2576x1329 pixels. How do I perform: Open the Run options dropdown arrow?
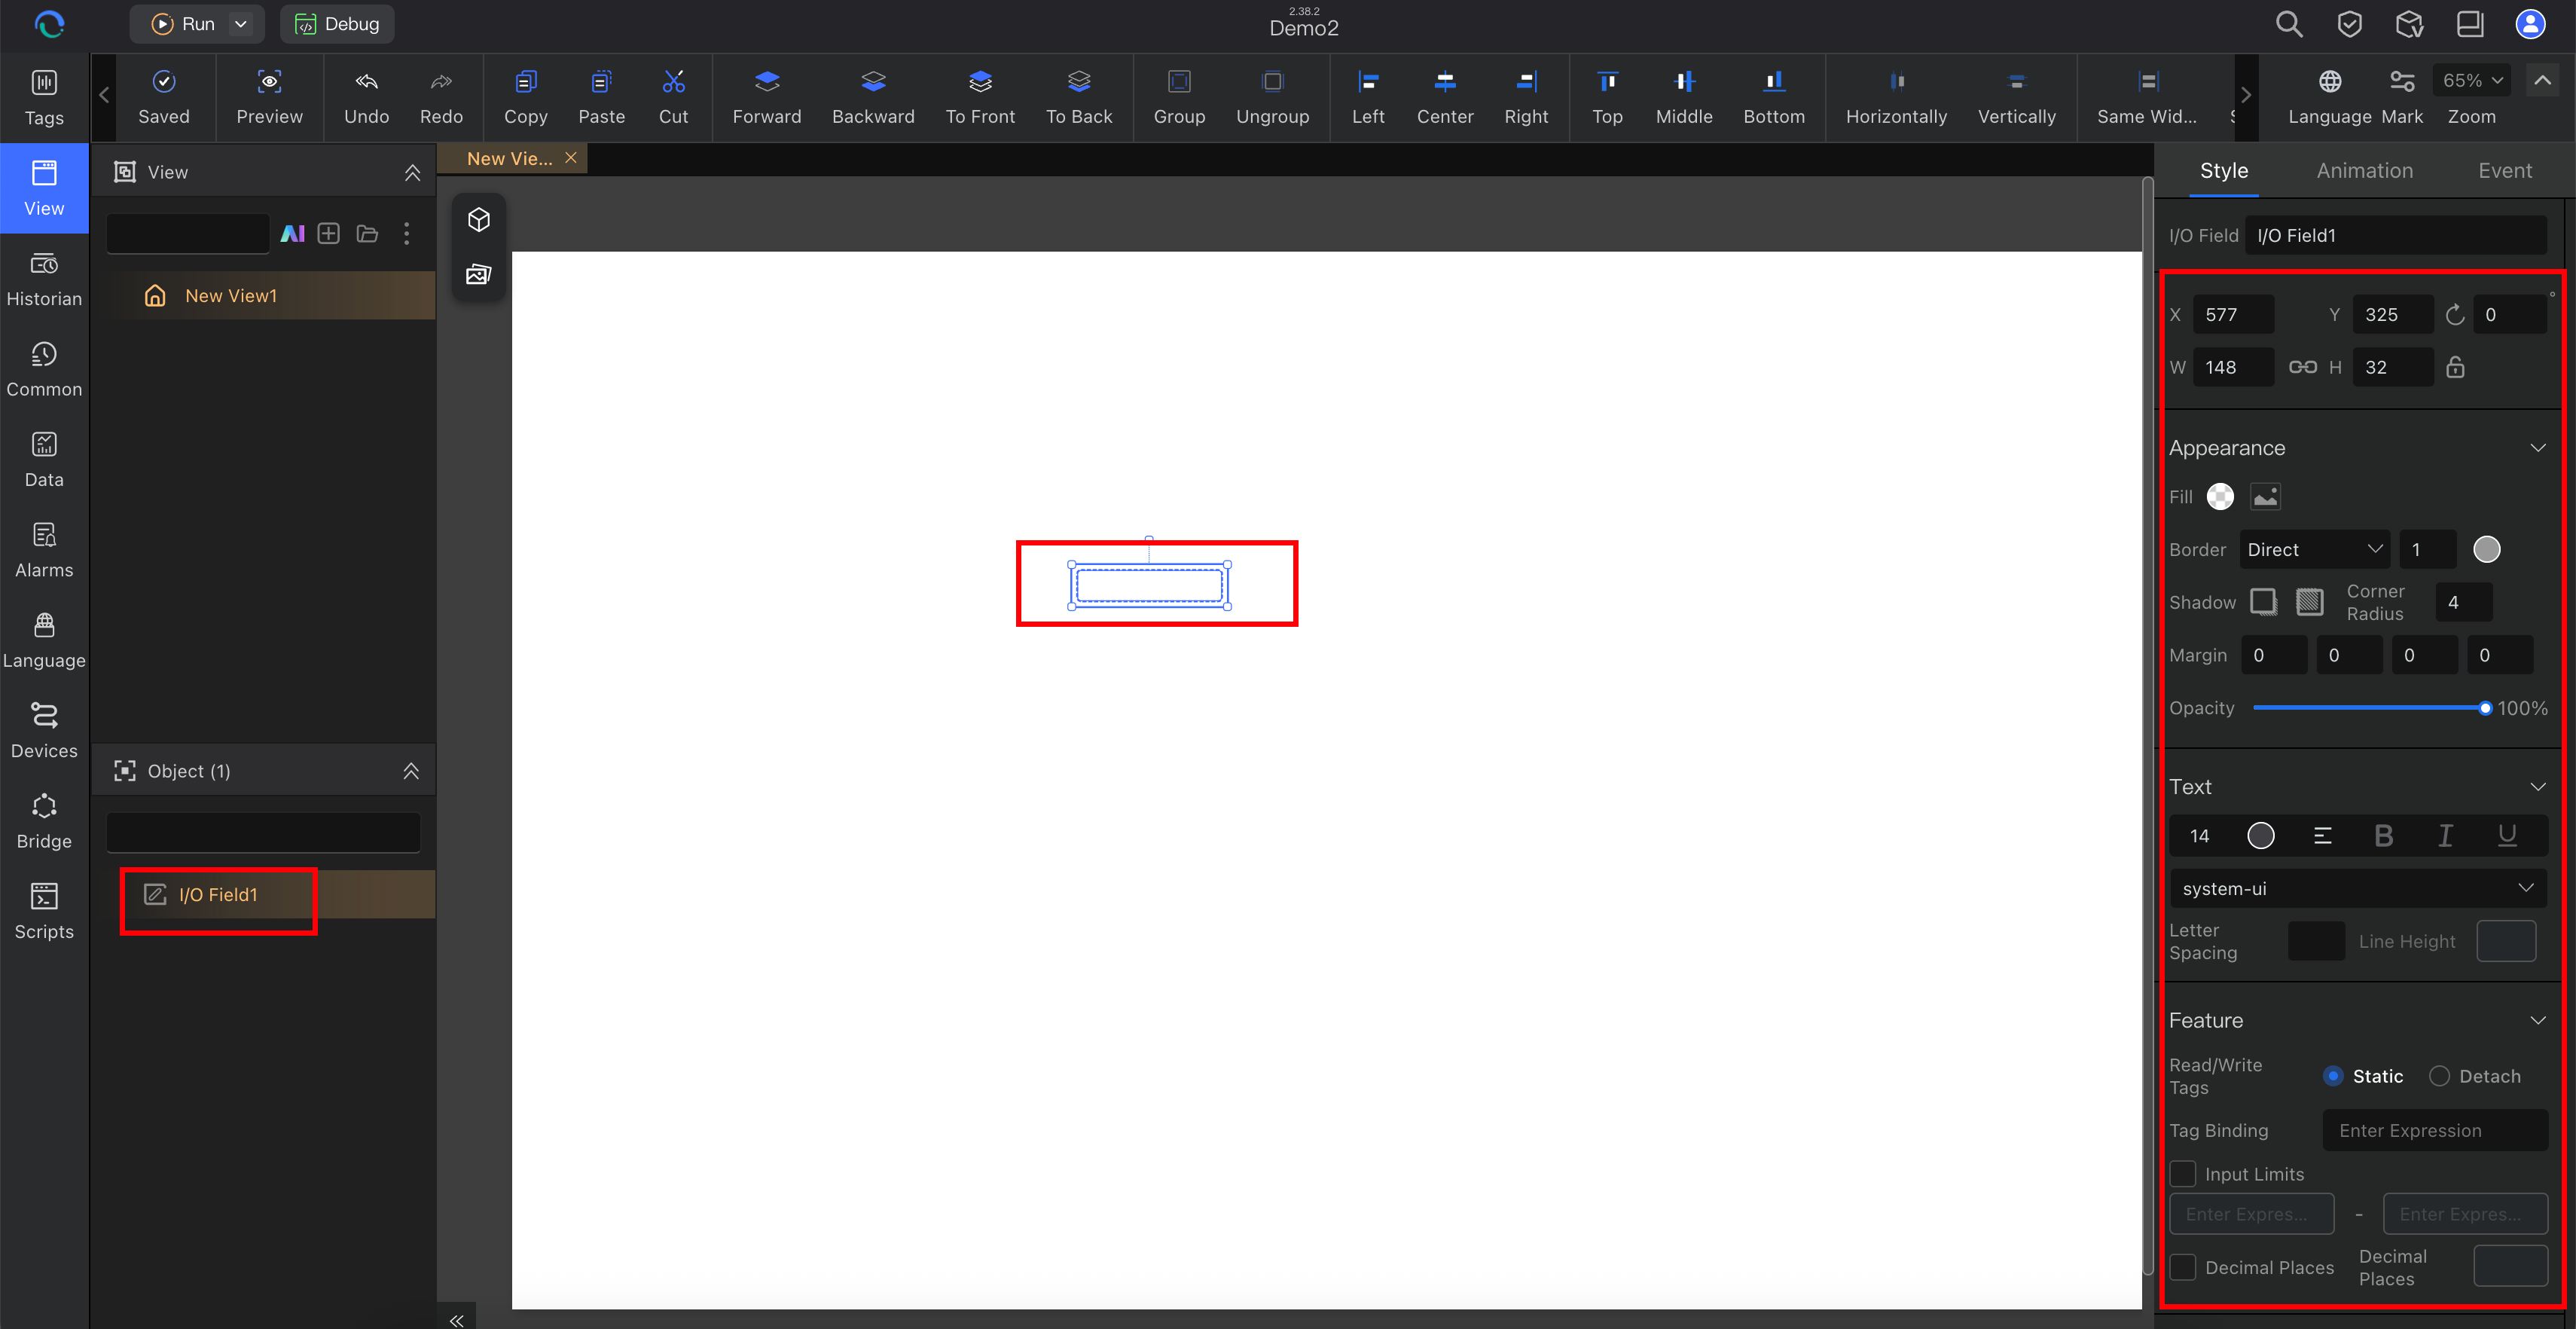click(x=241, y=24)
